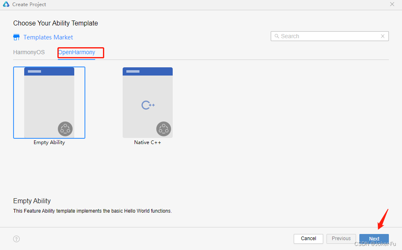Image resolution: width=402 pixels, height=250 pixels.
Task: Open the Templates Market link
Action: [x=48, y=37]
